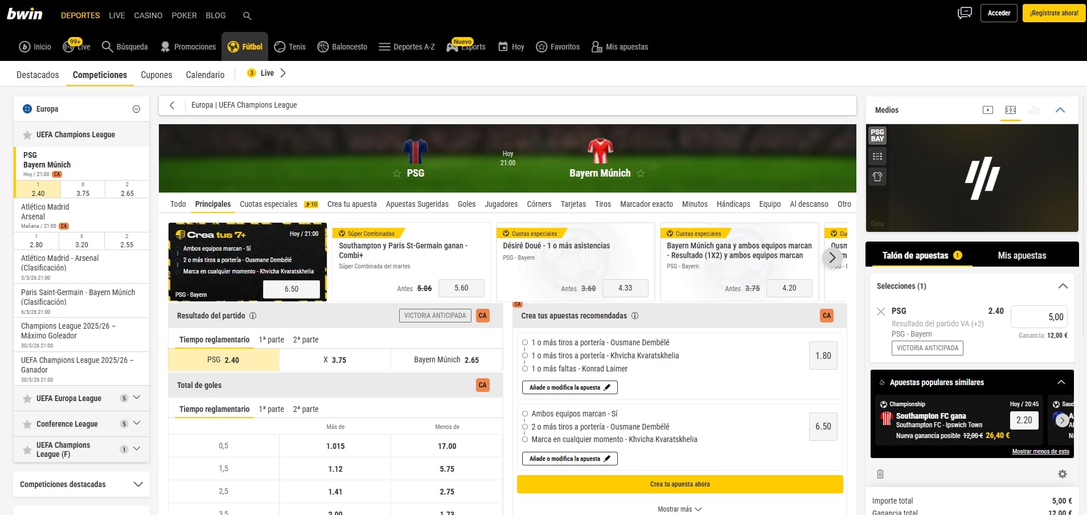Open Mis apuestas in the bet slip

(1022, 255)
